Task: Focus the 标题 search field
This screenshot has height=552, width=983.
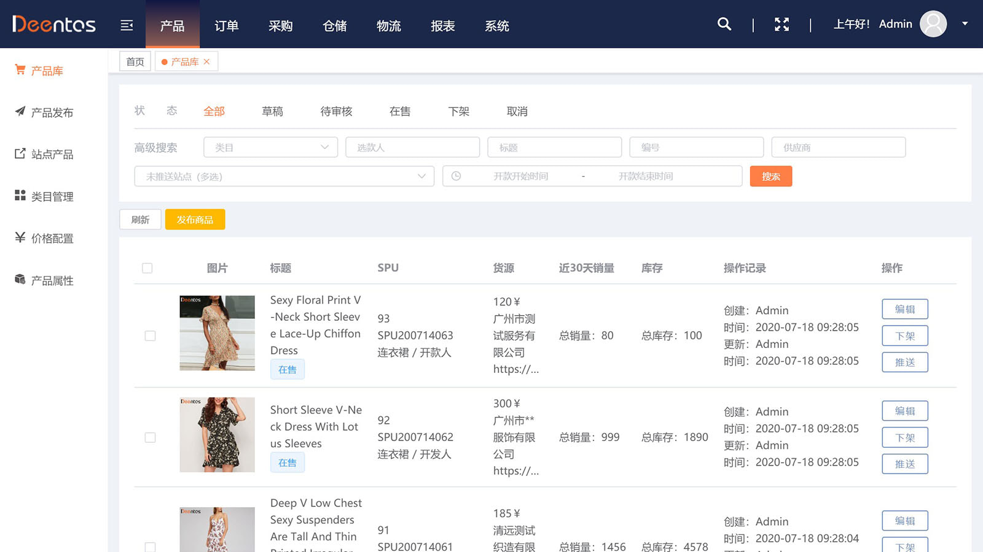Action: click(x=555, y=147)
